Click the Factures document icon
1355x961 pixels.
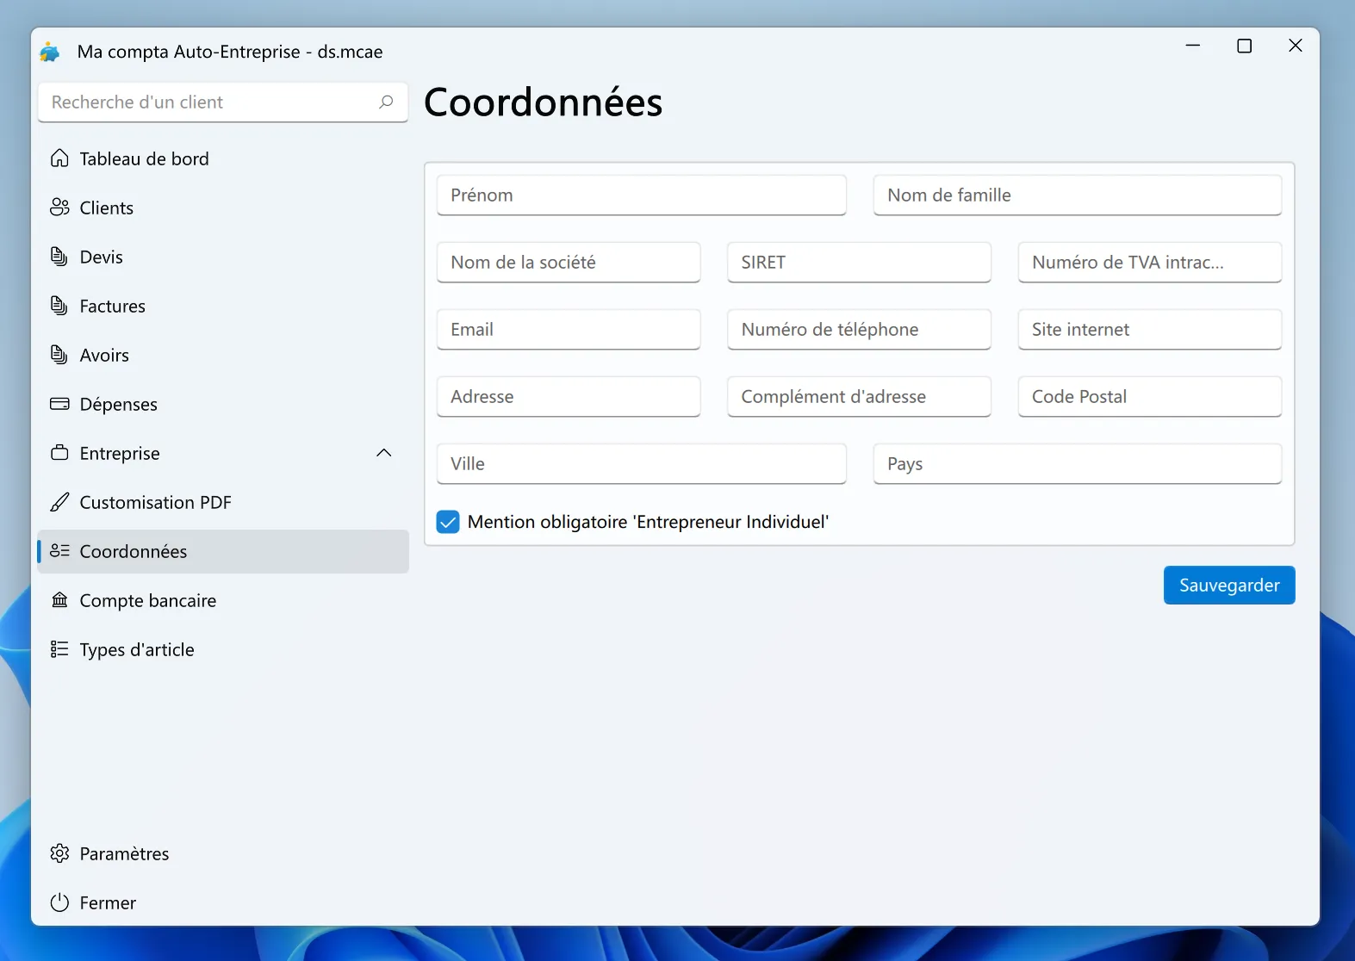click(x=59, y=306)
